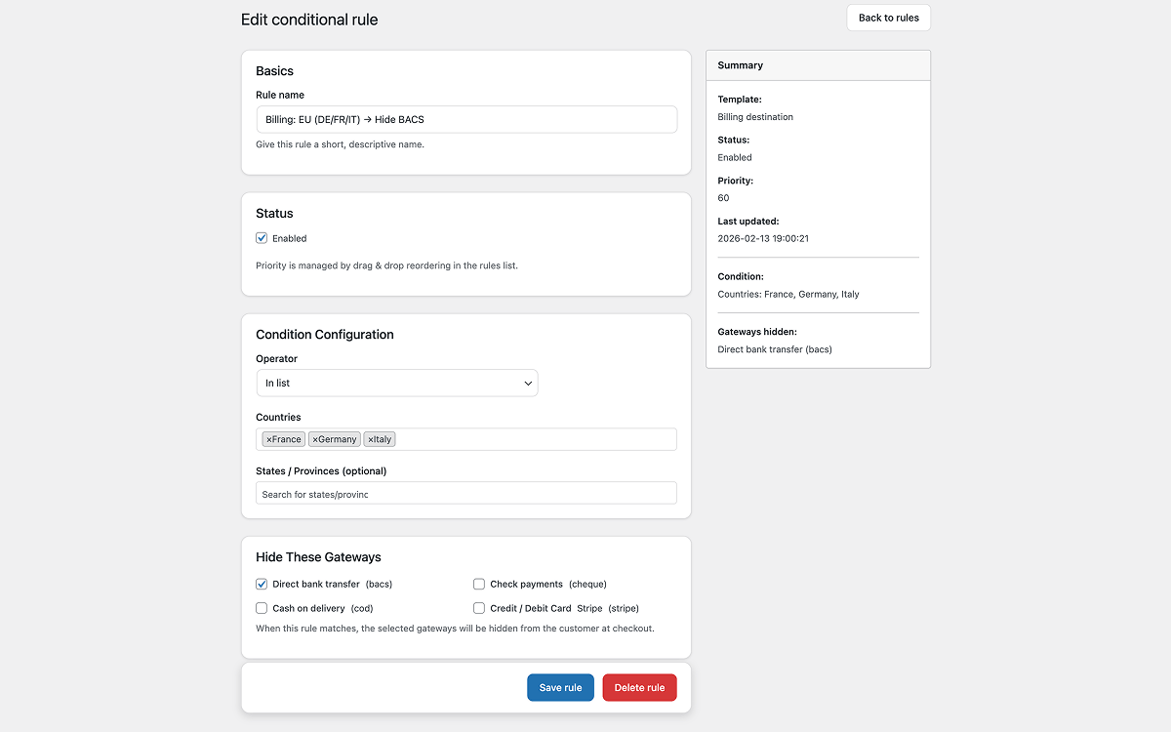
Task: Remove the Germany country tag
Action: (x=315, y=438)
